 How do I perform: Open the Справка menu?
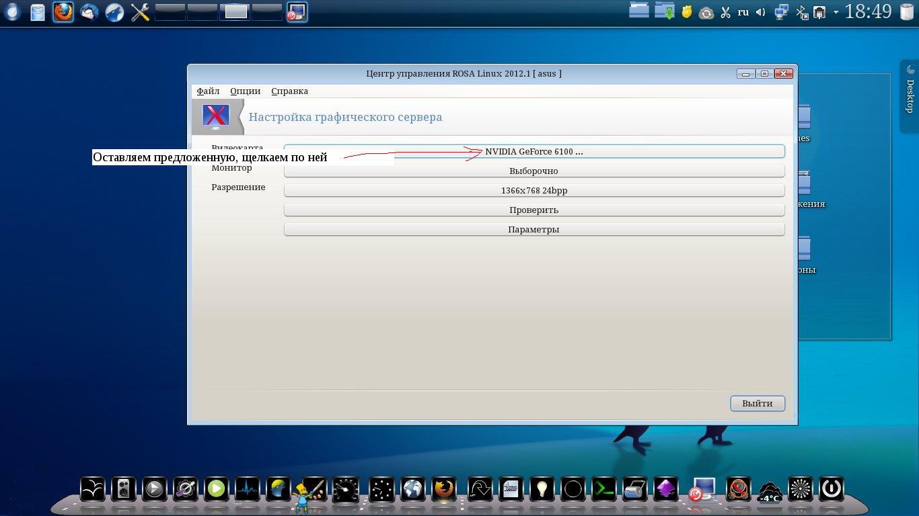289,91
